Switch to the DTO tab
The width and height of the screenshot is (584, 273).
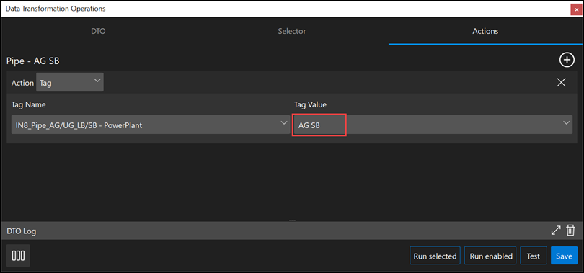[98, 31]
